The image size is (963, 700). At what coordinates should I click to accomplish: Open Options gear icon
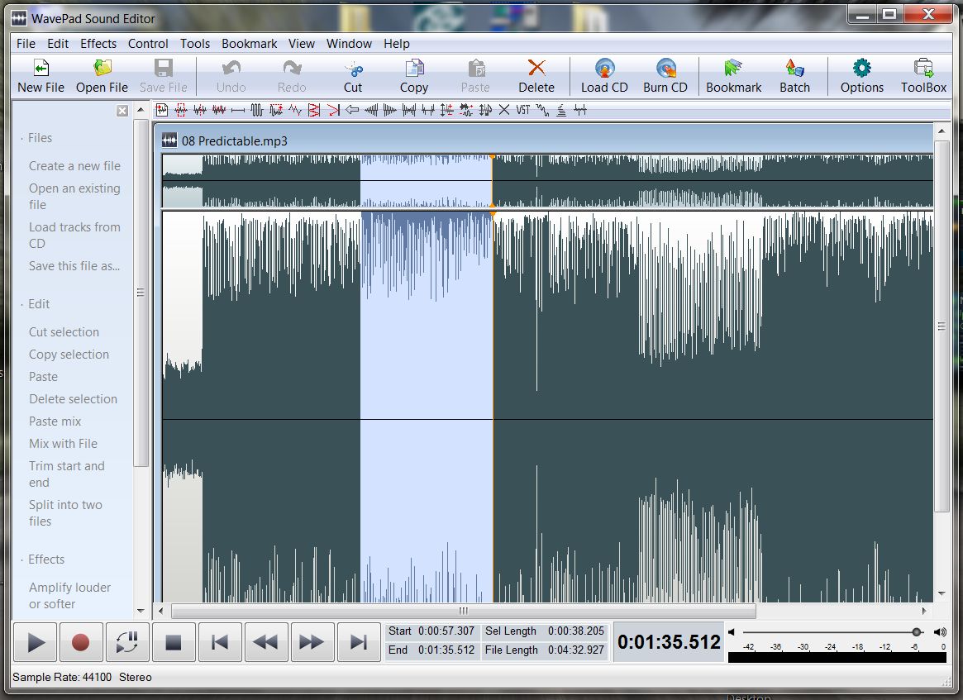[861, 68]
